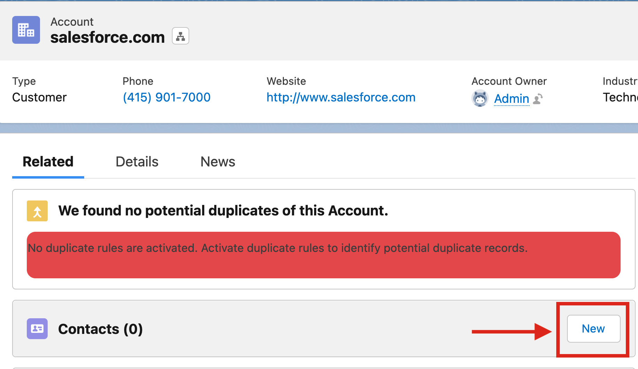Open the Details tab
Viewport: 638px width, 369px height.
[137, 162]
